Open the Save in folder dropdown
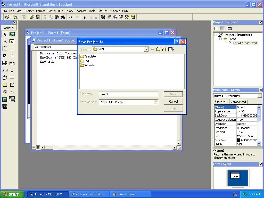This screenshot has width=264, height=198. tap(146, 49)
